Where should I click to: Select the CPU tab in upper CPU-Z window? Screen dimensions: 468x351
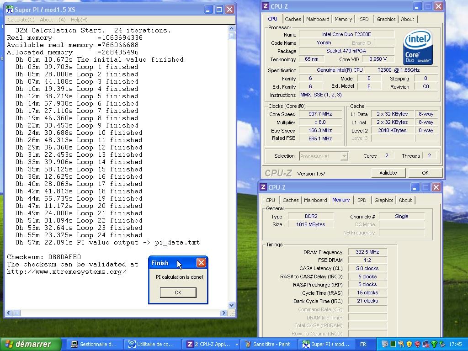[x=272, y=19]
